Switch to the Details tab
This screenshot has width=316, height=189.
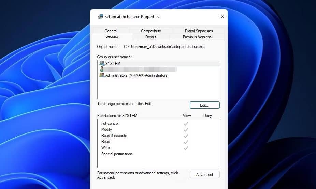pos(151,37)
